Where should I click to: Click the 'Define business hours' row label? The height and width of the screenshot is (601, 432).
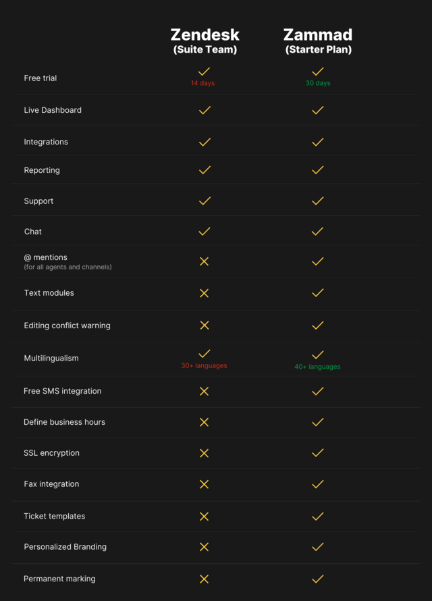(64, 422)
